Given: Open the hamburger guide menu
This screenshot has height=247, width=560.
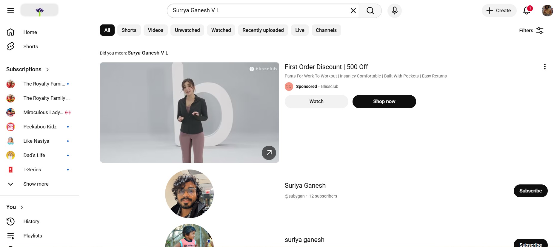Looking at the screenshot, I should 10,11.
